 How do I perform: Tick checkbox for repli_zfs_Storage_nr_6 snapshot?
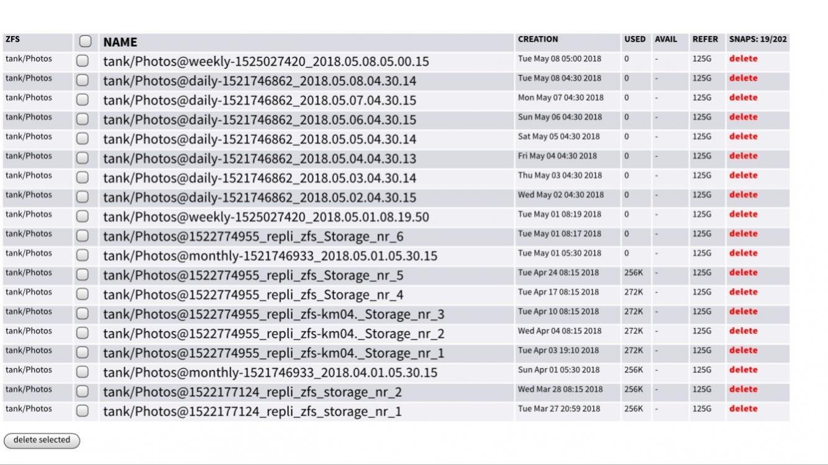83,236
